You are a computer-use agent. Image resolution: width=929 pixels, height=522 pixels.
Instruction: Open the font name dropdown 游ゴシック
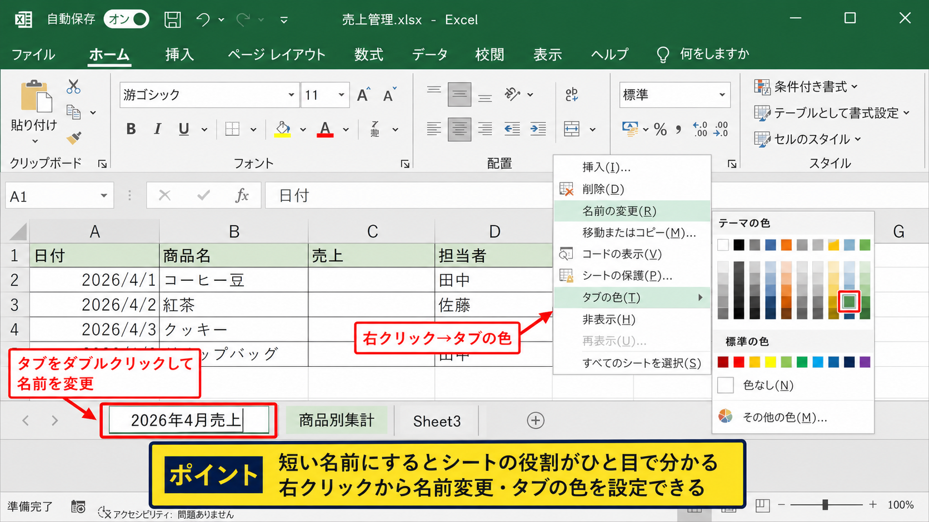coord(291,95)
